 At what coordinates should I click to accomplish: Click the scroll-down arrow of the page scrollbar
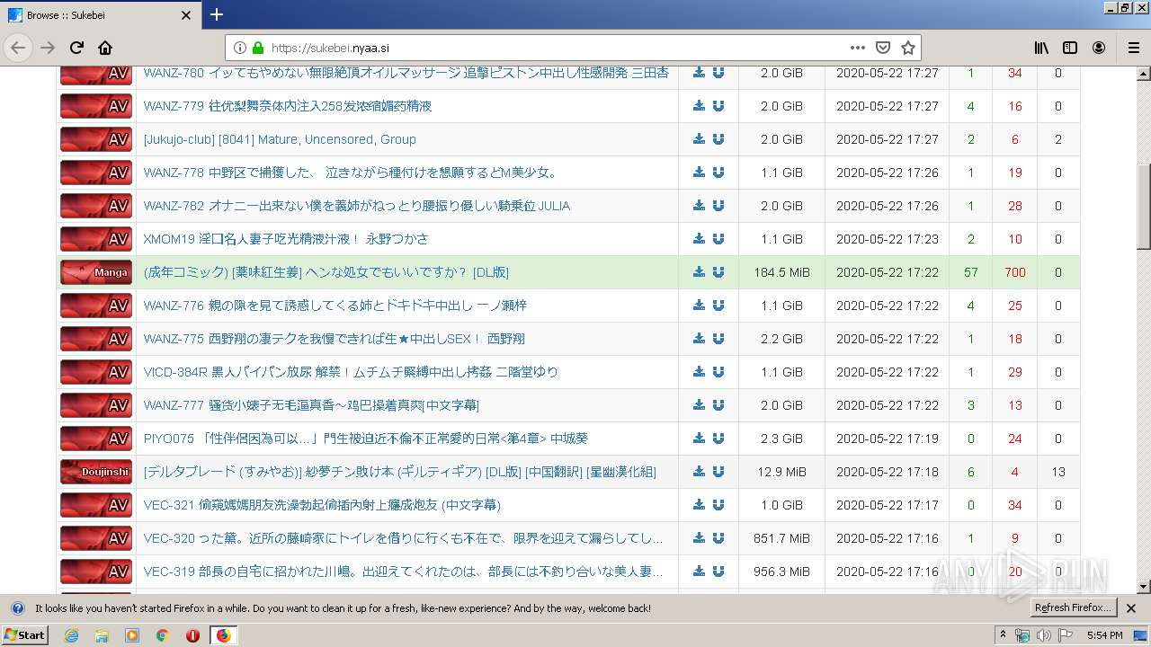1144,587
